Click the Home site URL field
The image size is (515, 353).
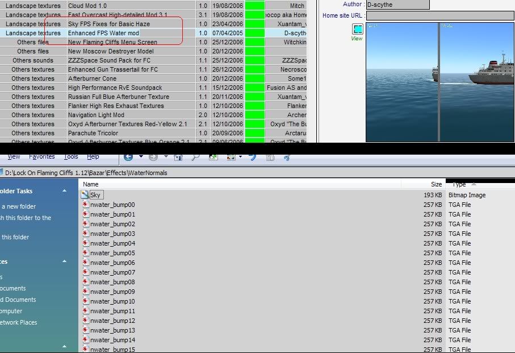pyautogui.click(x=441, y=15)
